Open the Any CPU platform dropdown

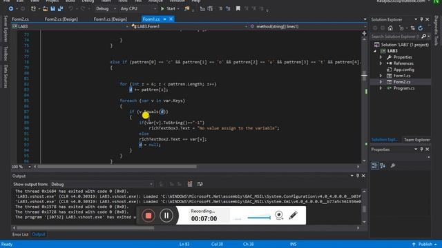pyautogui.click(x=138, y=9)
